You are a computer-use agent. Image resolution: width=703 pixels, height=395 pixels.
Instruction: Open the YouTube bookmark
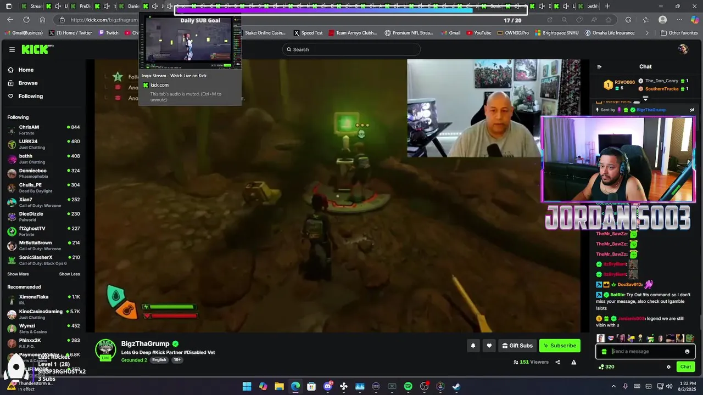478,33
